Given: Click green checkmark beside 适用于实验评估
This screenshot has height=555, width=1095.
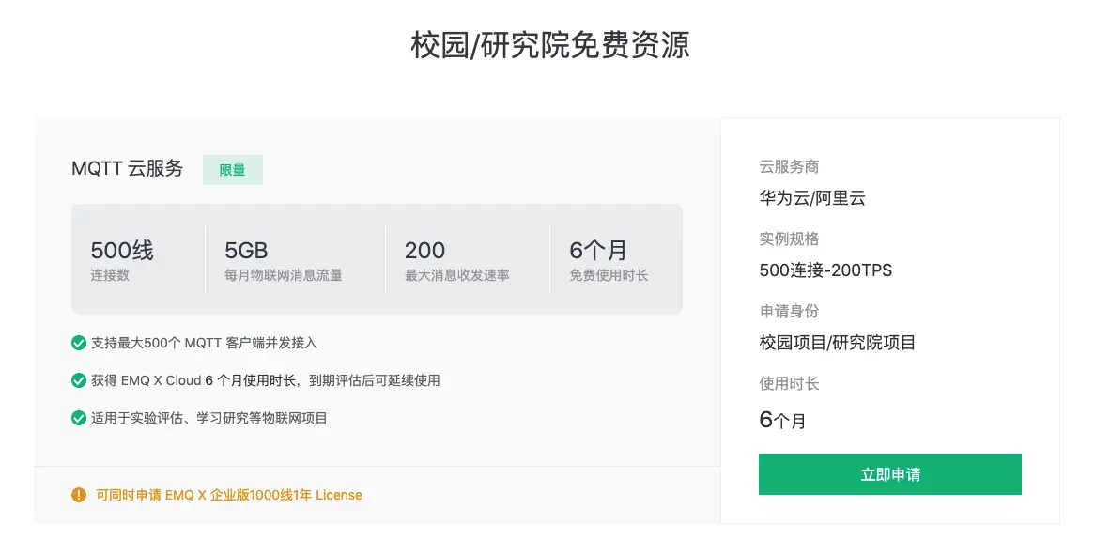Looking at the screenshot, I should tap(79, 418).
